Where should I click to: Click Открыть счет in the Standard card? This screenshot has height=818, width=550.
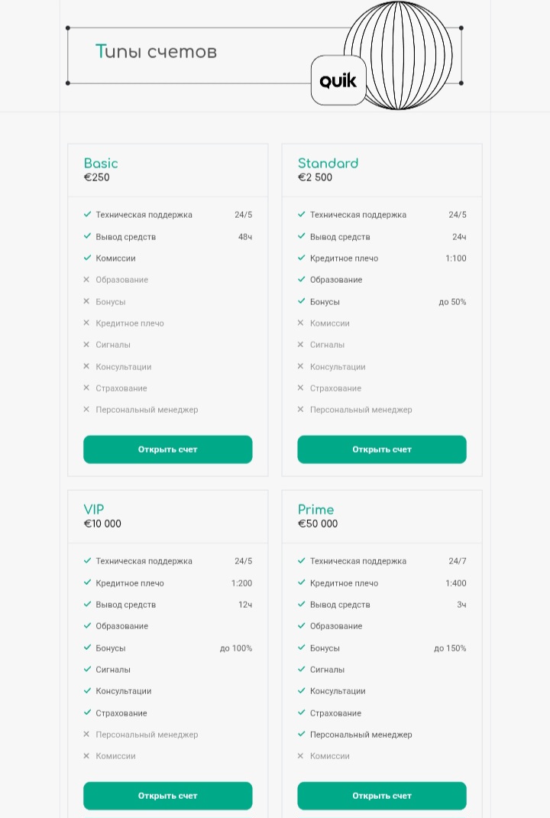tap(381, 449)
